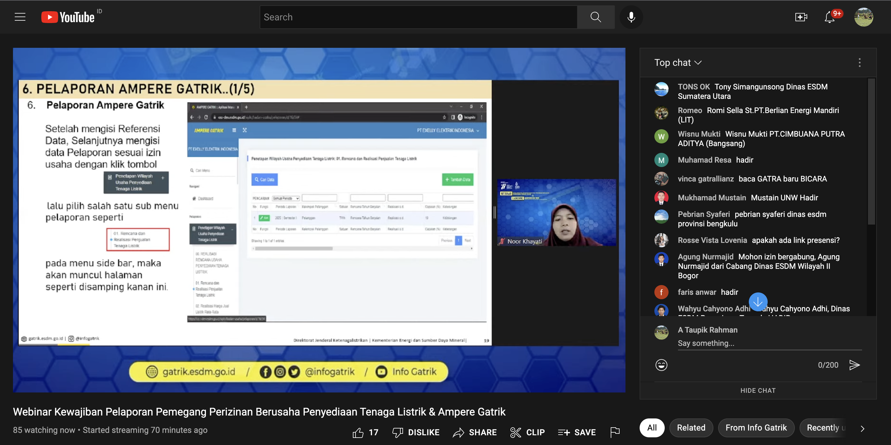Image resolution: width=891 pixels, height=445 pixels.
Task: Click the chat scrollbar
Action: click(x=871, y=152)
